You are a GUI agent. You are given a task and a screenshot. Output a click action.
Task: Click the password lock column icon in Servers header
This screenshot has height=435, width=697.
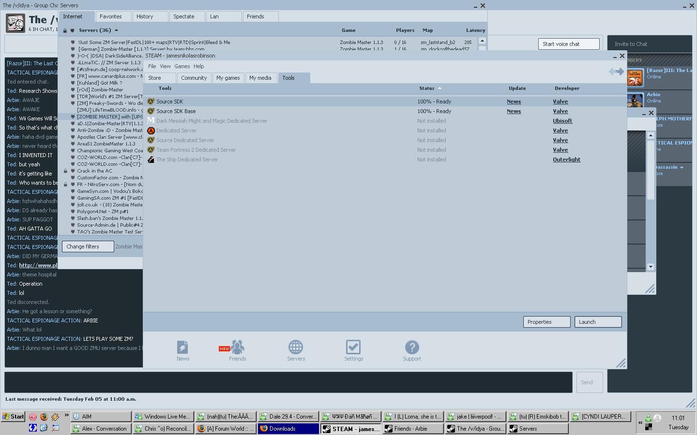tap(65, 30)
